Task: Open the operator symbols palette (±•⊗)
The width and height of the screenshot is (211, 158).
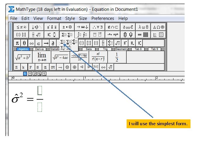Action: coord(67,27)
